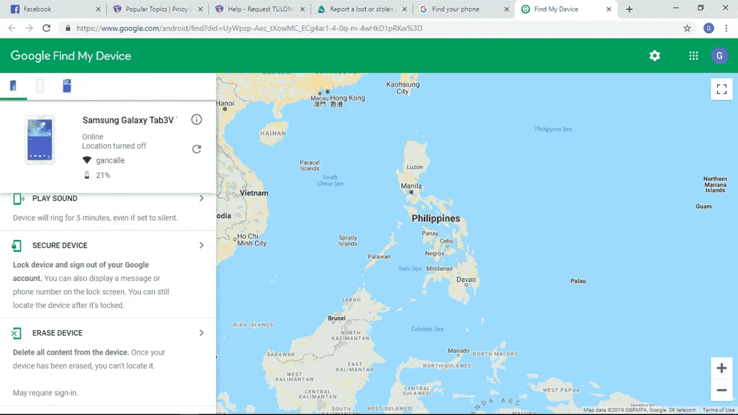Open Find My Device settings gear
Image resolution: width=738 pixels, height=415 pixels.
(654, 56)
